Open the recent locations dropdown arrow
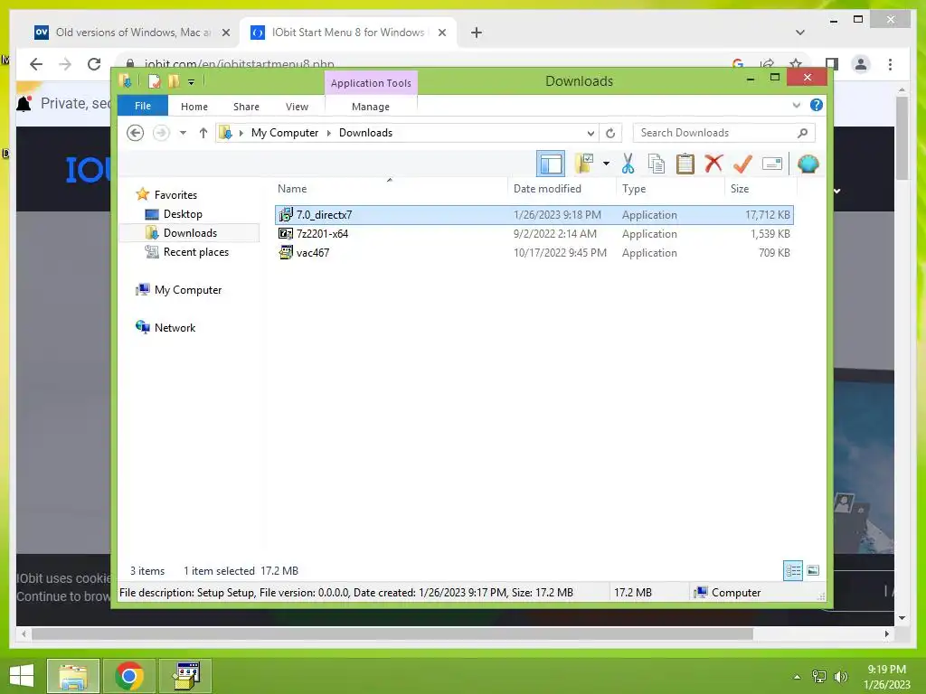 (183, 133)
